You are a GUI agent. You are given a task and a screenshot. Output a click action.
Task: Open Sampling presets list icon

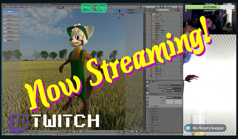(178, 94)
